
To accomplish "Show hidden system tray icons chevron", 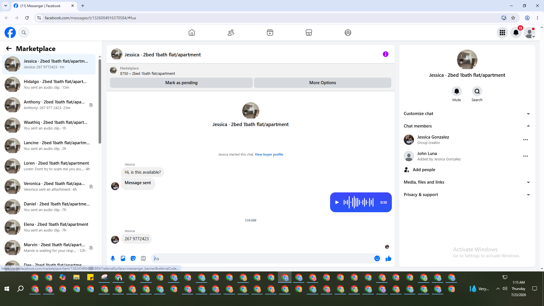I will 498,289.
